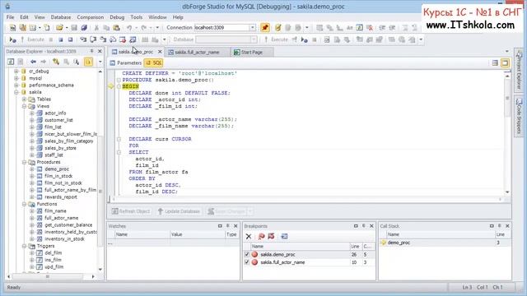Click the Step Over debug icon
Image resolution: width=527 pixels, height=296 pixels.
point(93,40)
